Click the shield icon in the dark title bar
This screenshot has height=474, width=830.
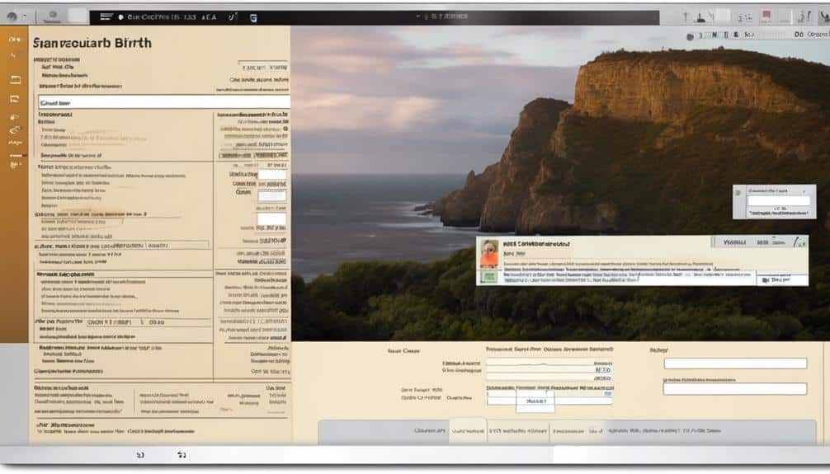pos(253,16)
